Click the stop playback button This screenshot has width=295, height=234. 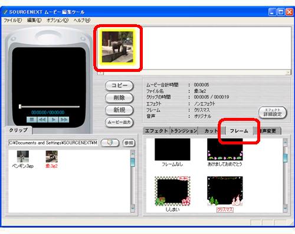point(32,120)
